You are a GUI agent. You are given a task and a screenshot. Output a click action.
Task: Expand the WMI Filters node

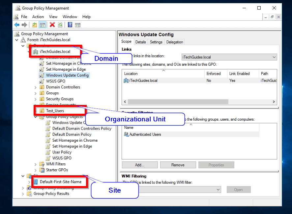(35, 164)
